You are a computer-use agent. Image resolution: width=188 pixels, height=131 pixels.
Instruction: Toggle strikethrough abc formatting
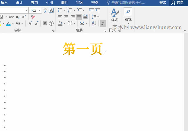[11, 17]
